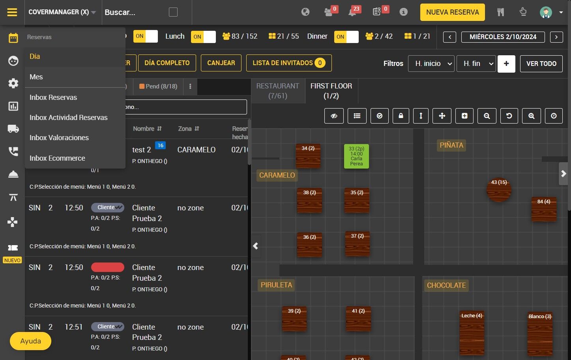Toggle table visibility eye icon
The width and height of the screenshot is (571, 360).
coord(334,116)
